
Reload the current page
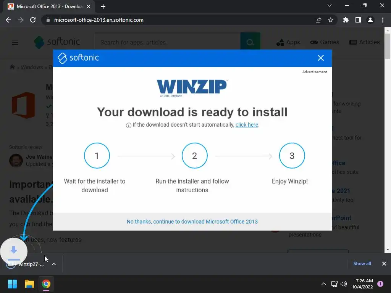tap(33, 20)
